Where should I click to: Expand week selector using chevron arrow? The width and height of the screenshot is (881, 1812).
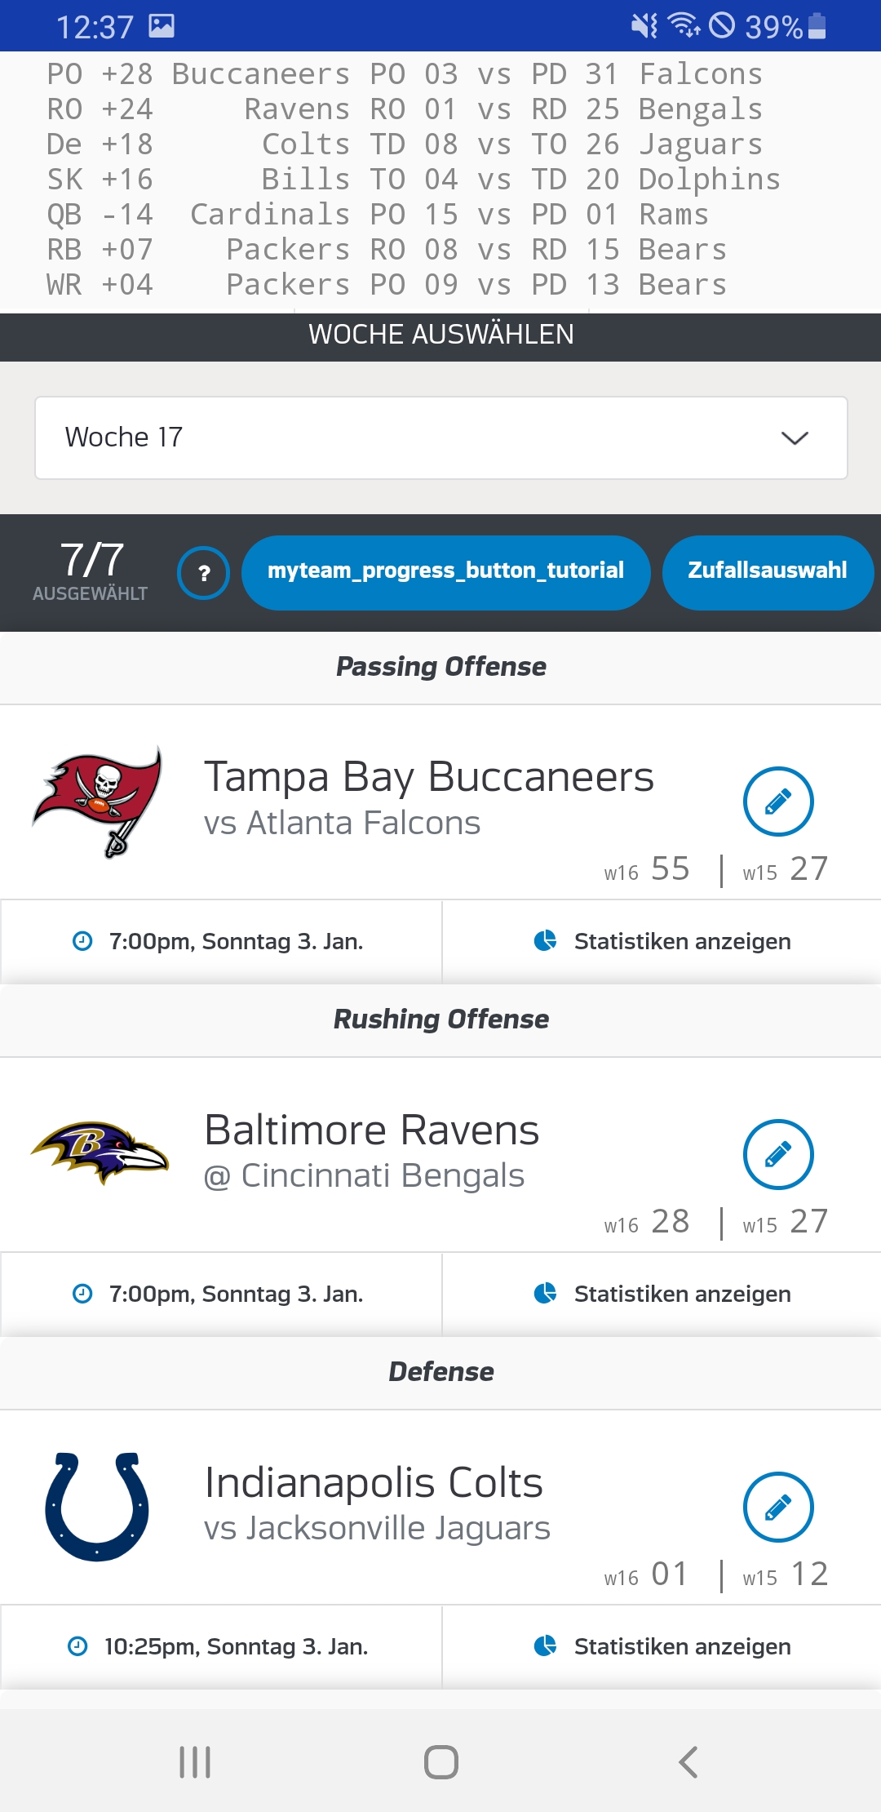pyautogui.click(x=795, y=438)
